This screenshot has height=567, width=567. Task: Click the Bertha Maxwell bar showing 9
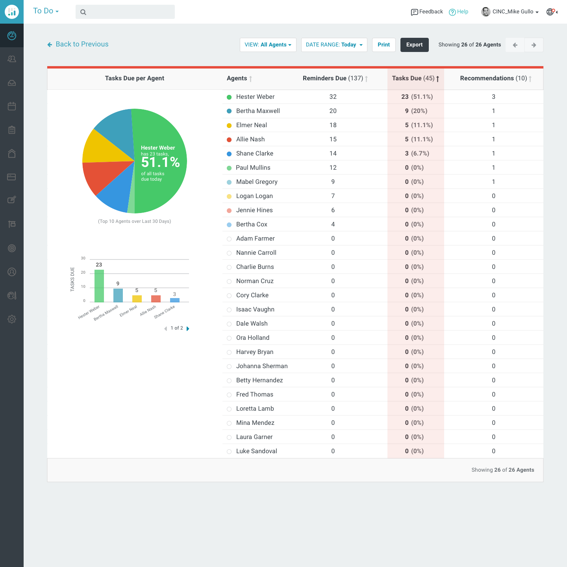point(118,295)
